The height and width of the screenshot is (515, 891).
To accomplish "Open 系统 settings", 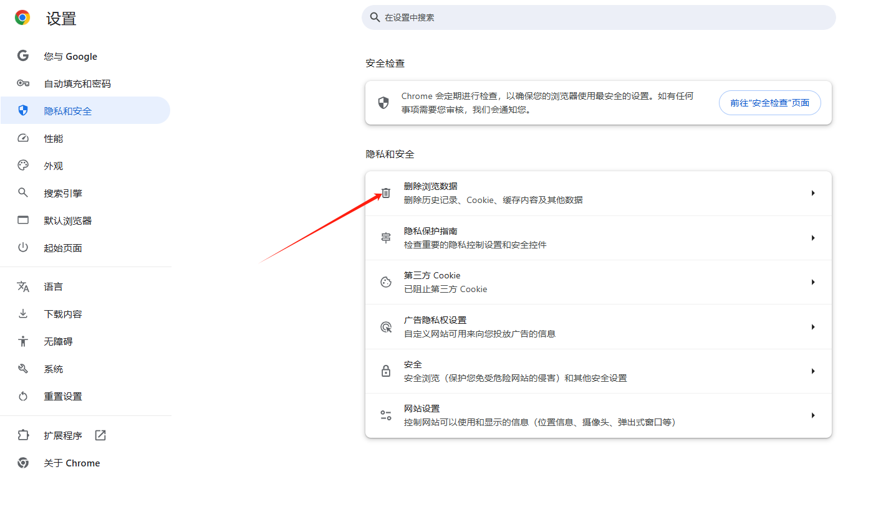I will click(x=85, y=369).
